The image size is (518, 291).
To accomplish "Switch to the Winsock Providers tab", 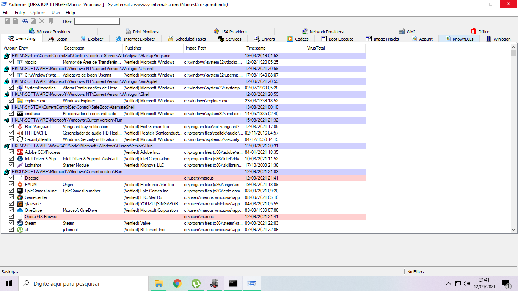I will pos(49,32).
